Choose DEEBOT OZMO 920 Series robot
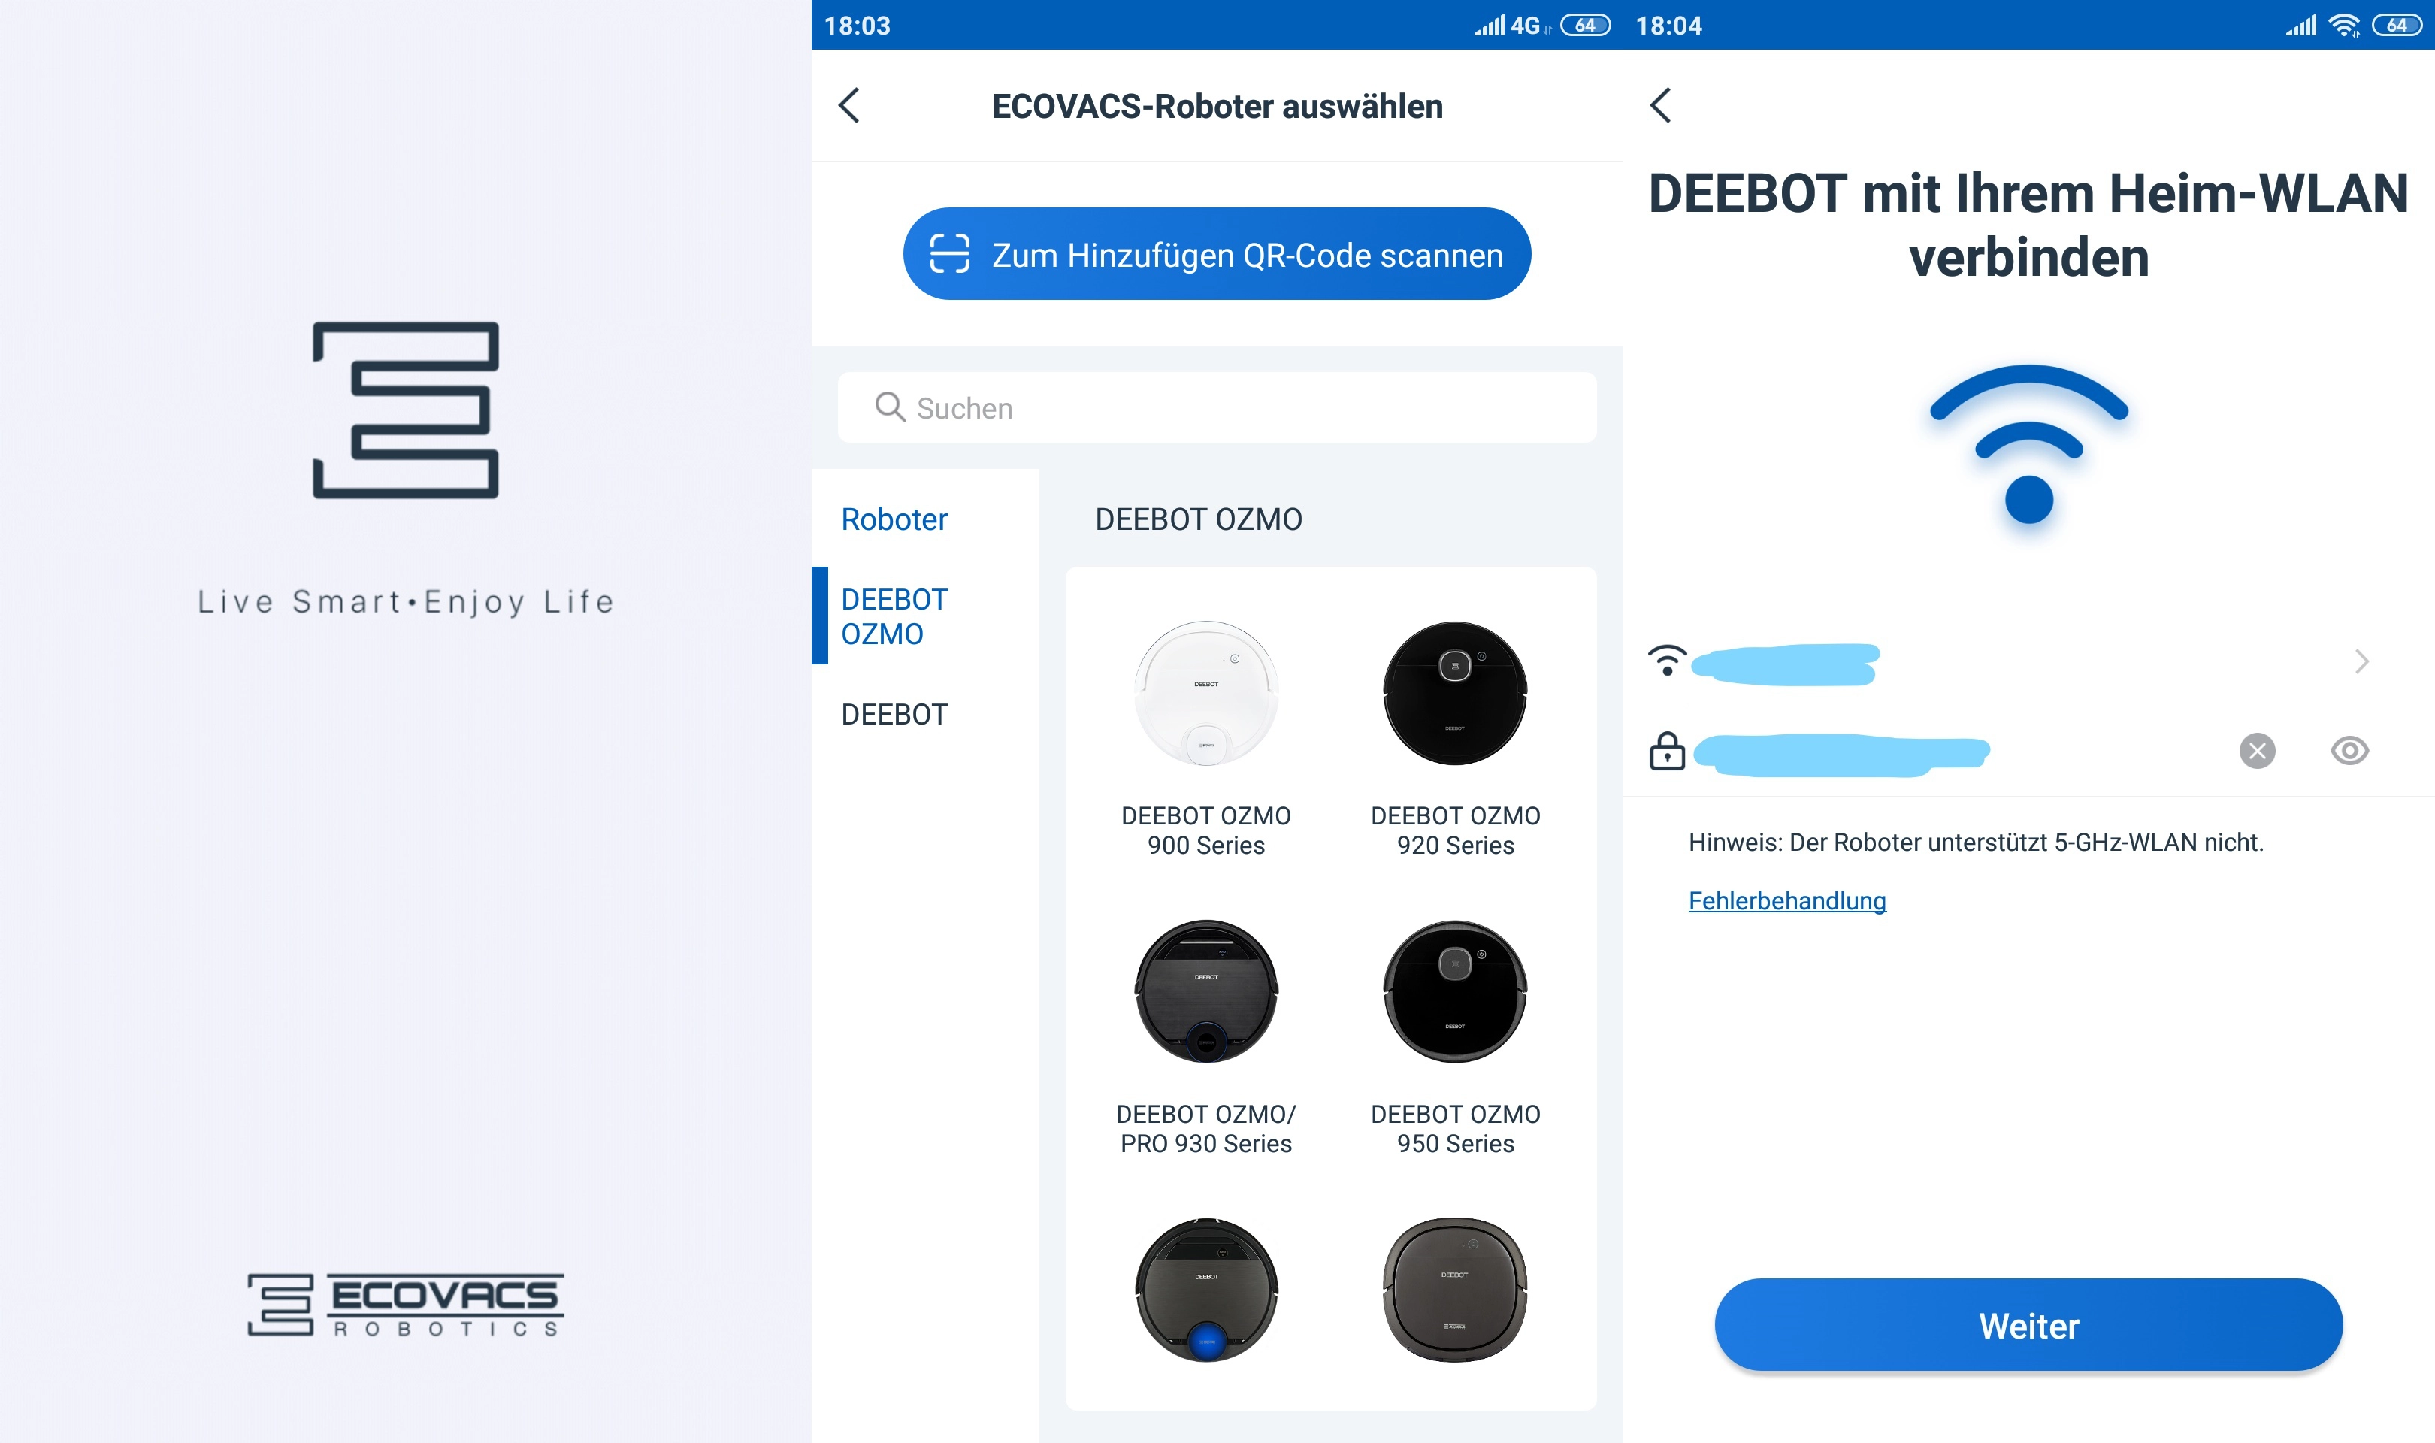2435x1443 pixels. click(x=1455, y=739)
